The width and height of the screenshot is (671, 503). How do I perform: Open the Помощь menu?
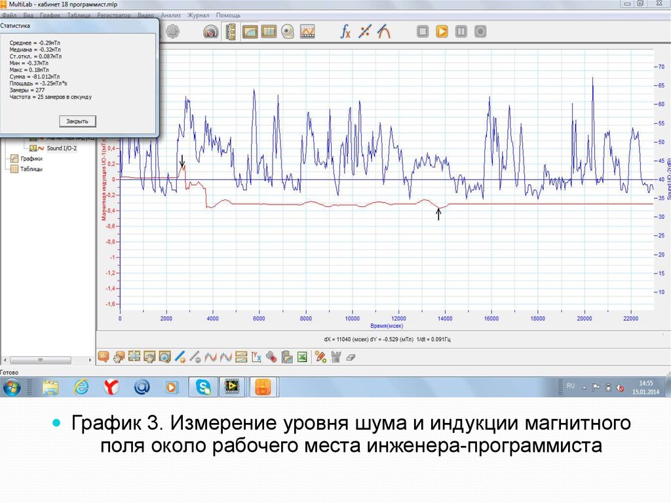[x=228, y=15]
